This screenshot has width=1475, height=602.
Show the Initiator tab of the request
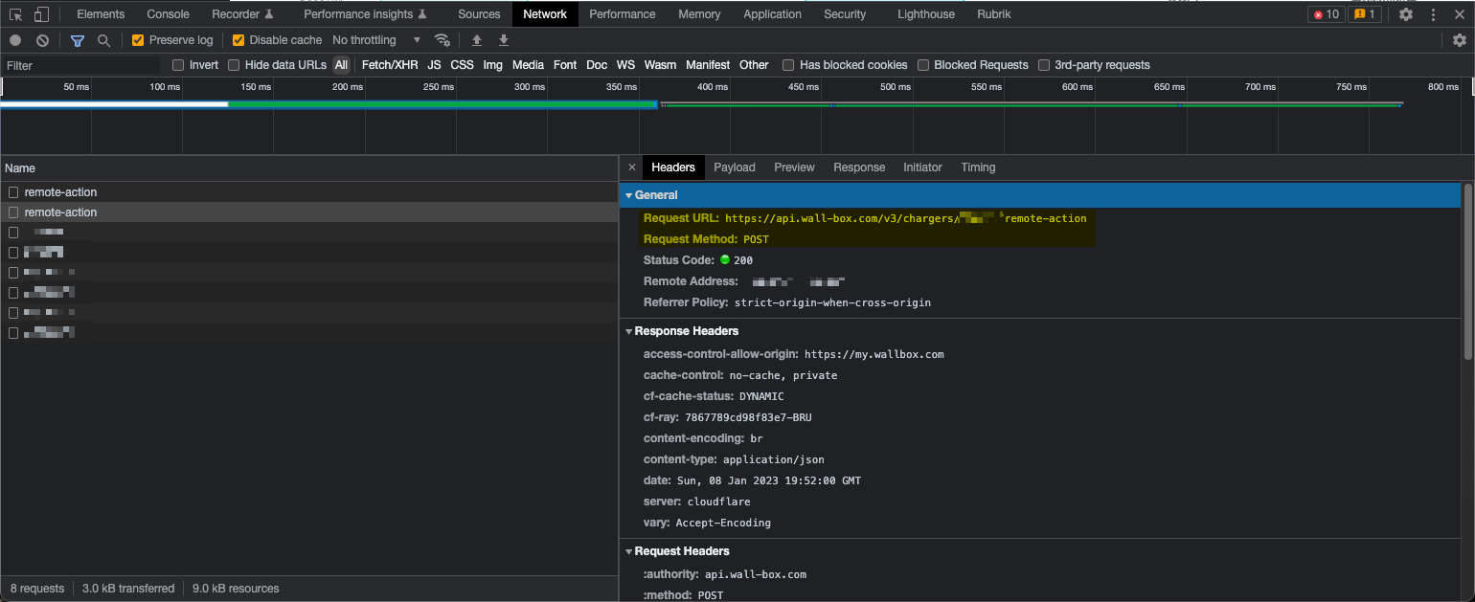[922, 167]
